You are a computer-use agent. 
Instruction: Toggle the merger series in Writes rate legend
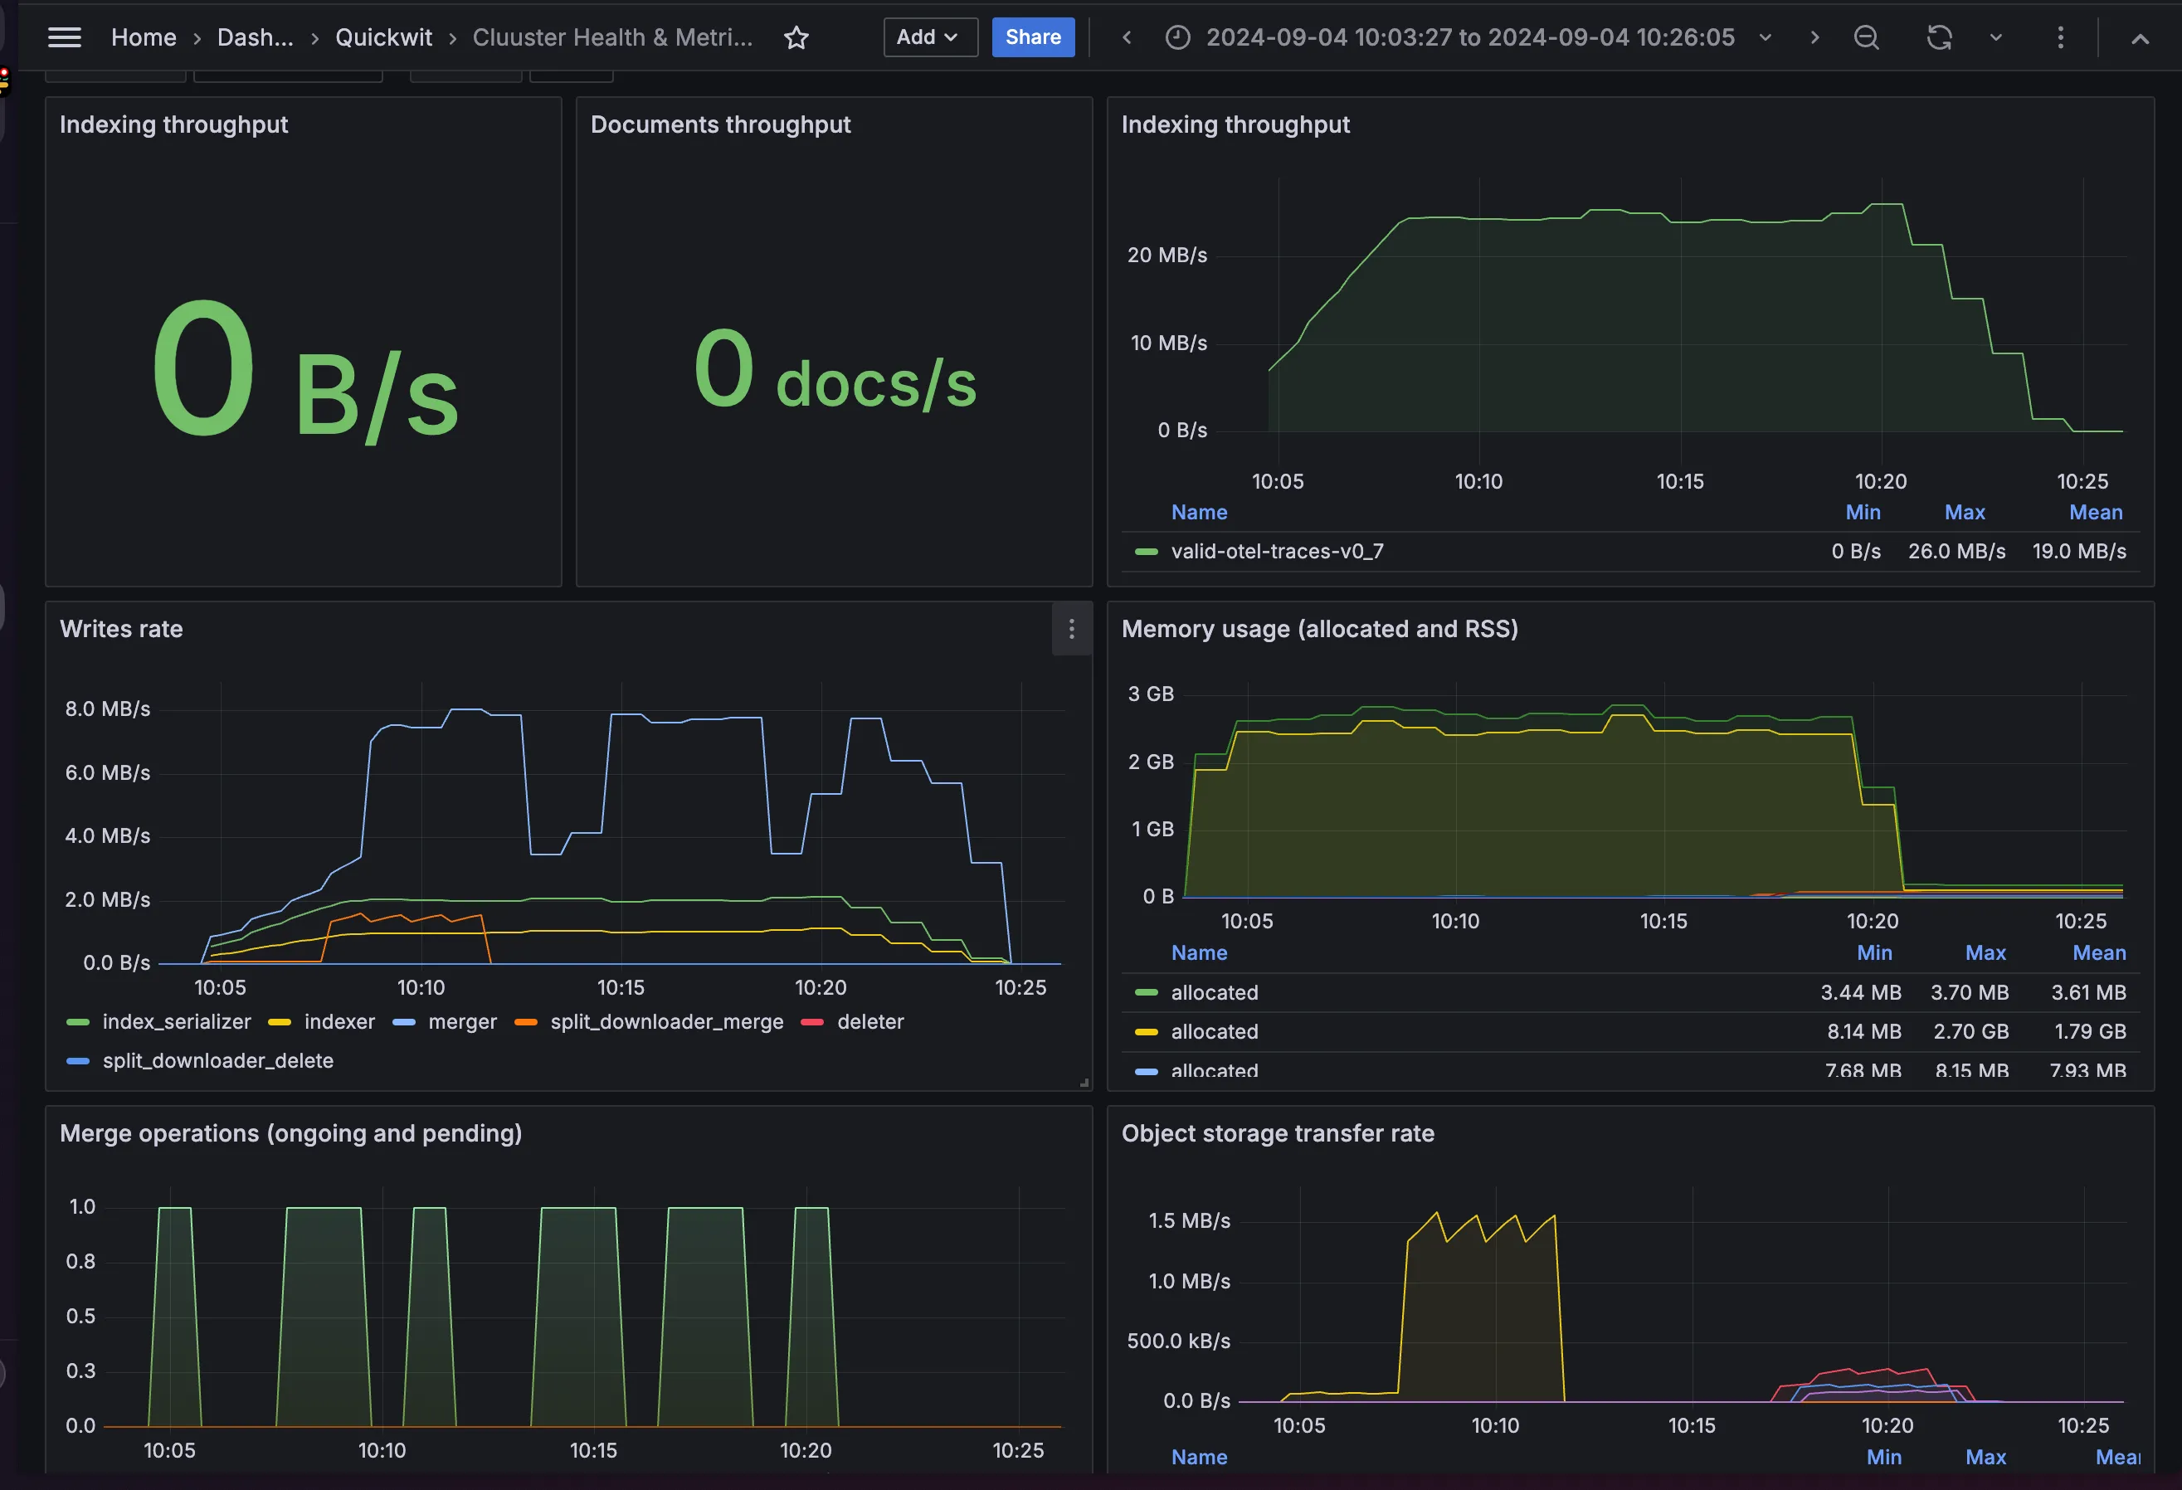[462, 1022]
